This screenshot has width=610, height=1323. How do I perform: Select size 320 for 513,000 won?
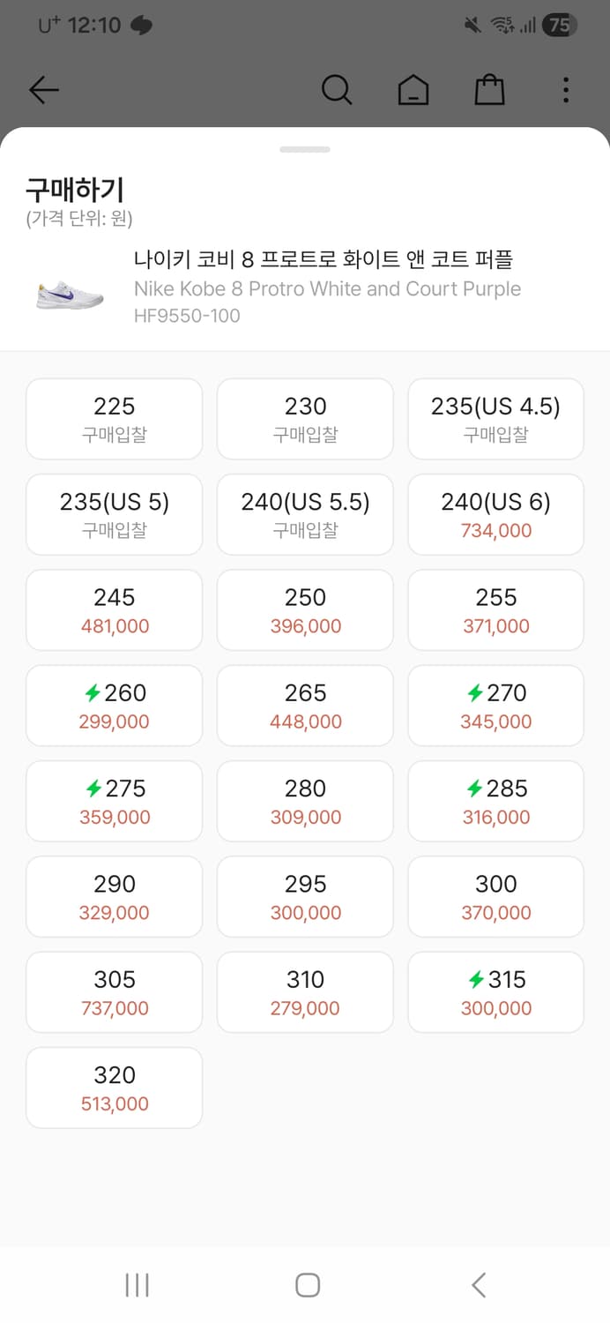[114, 1088]
